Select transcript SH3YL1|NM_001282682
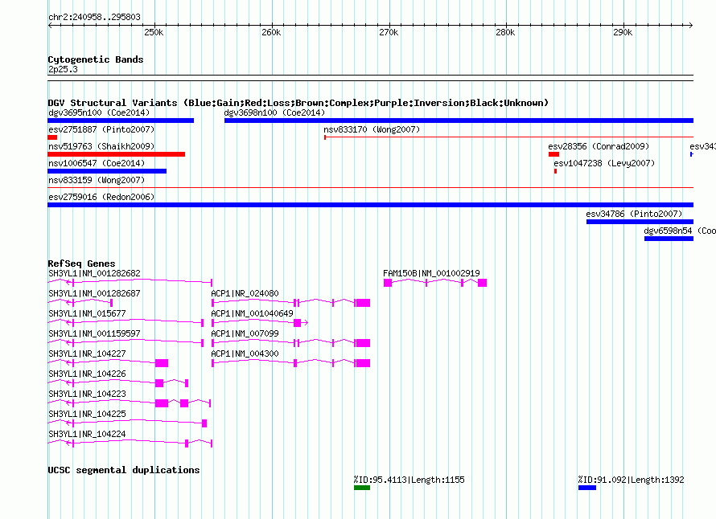This screenshot has height=519, width=716. [94, 273]
